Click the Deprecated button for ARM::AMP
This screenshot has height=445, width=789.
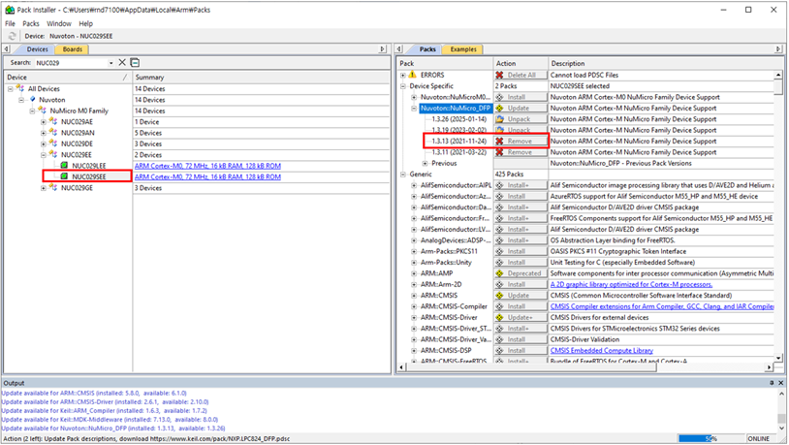point(521,273)
